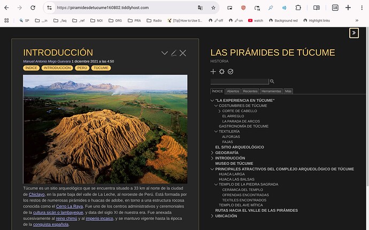Open the control panel gear icon
This screenshot has height=230, width=369.
(222, 72)
